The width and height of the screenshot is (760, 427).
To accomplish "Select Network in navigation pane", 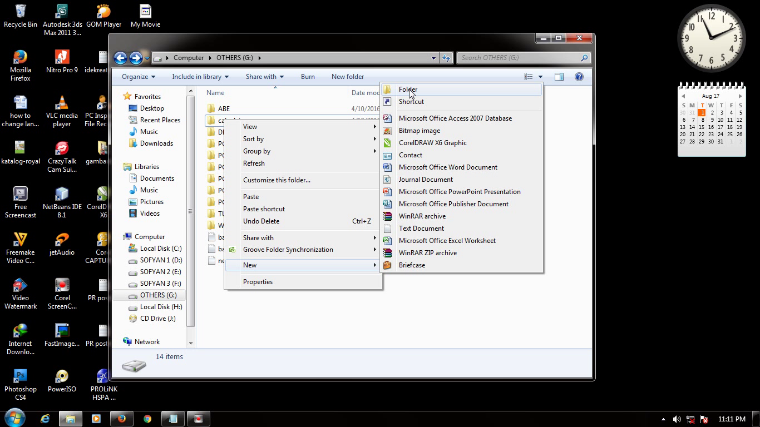I will (x=141, y=342).
